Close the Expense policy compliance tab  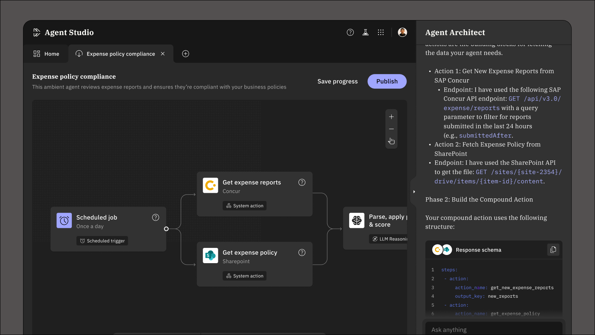click(x=163, y=54)
